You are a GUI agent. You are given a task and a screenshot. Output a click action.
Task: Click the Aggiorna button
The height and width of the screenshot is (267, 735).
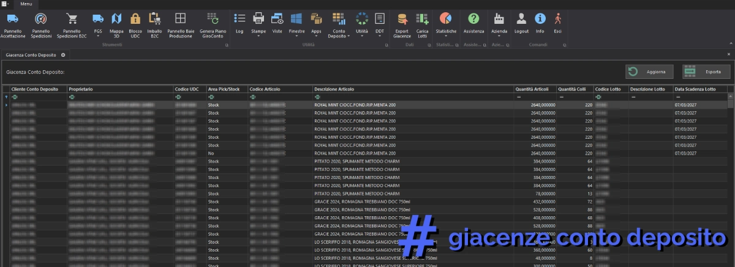point(650,71)
